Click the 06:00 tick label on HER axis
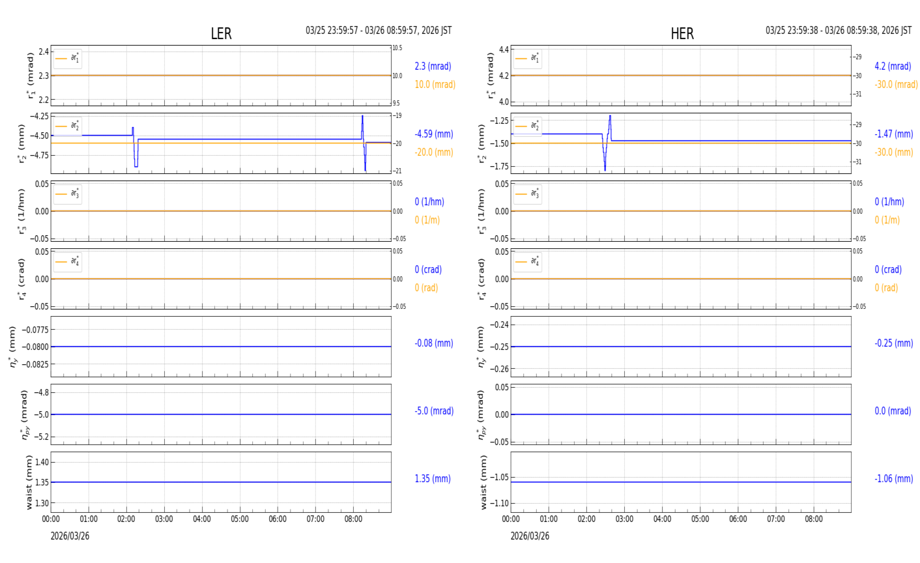Viewport: 920px width, 563px height. point(738,519)
